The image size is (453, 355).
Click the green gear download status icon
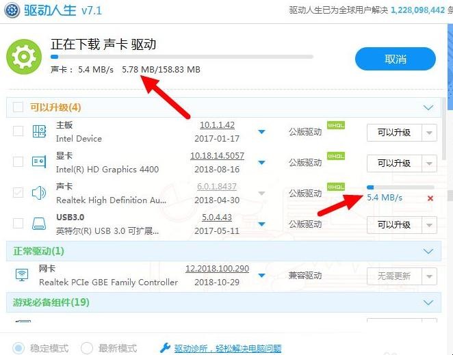click(x=24, y=57)
